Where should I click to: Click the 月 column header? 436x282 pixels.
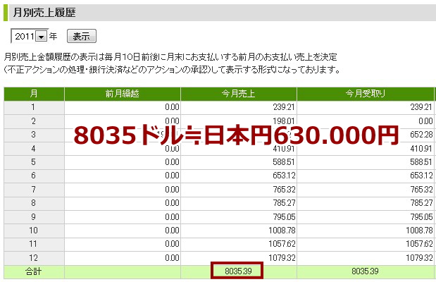[34, 94]
